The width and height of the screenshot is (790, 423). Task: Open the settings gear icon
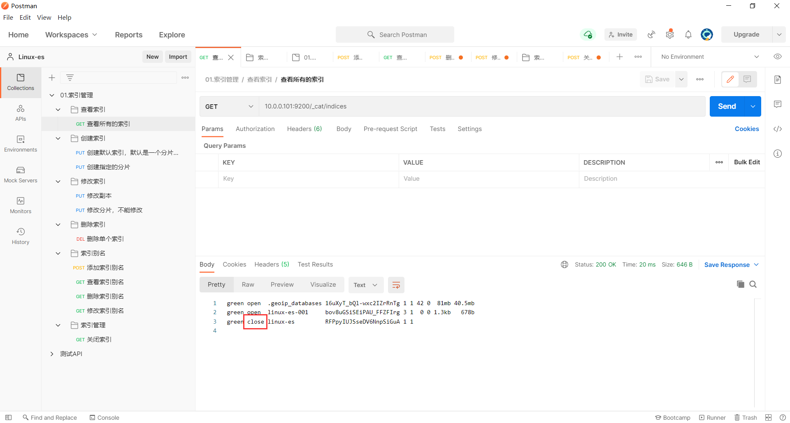click(x=670, y=34)
